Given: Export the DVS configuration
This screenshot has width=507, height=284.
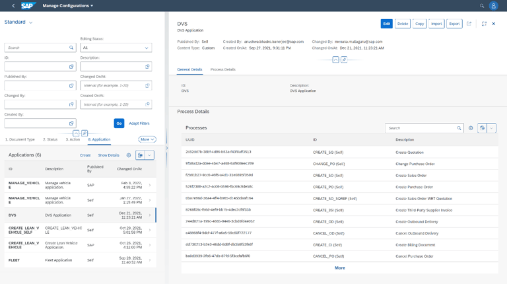Looking at the screenshot, I should click(454, 24).
